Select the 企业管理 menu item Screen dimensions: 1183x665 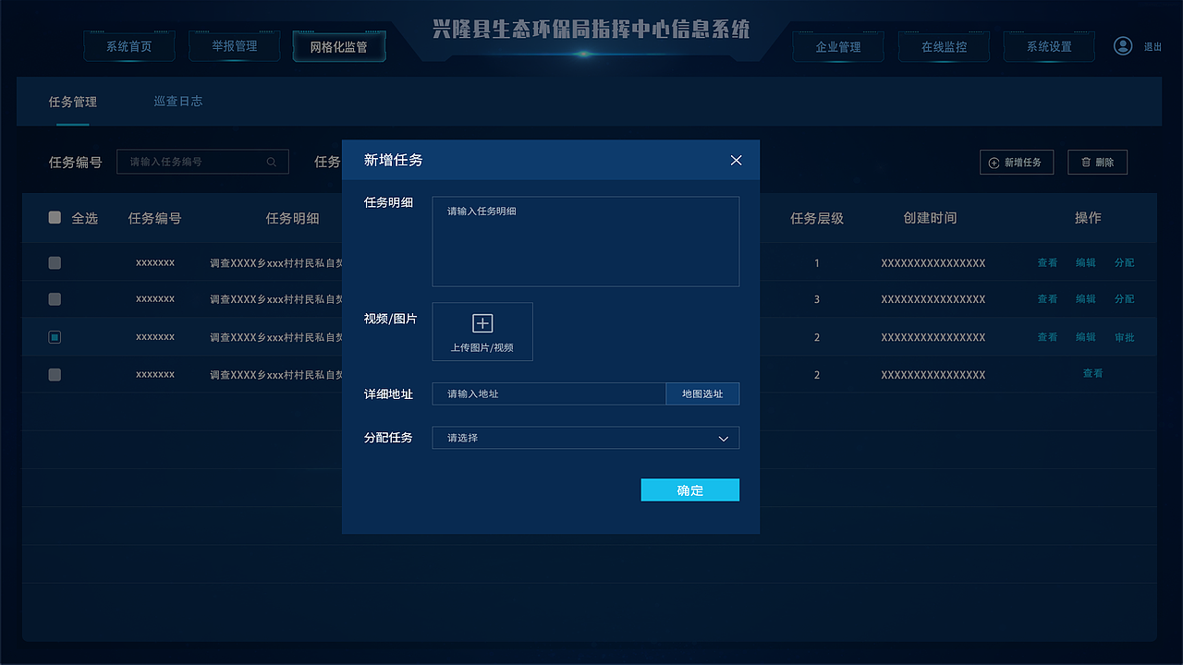pos(837,46)
